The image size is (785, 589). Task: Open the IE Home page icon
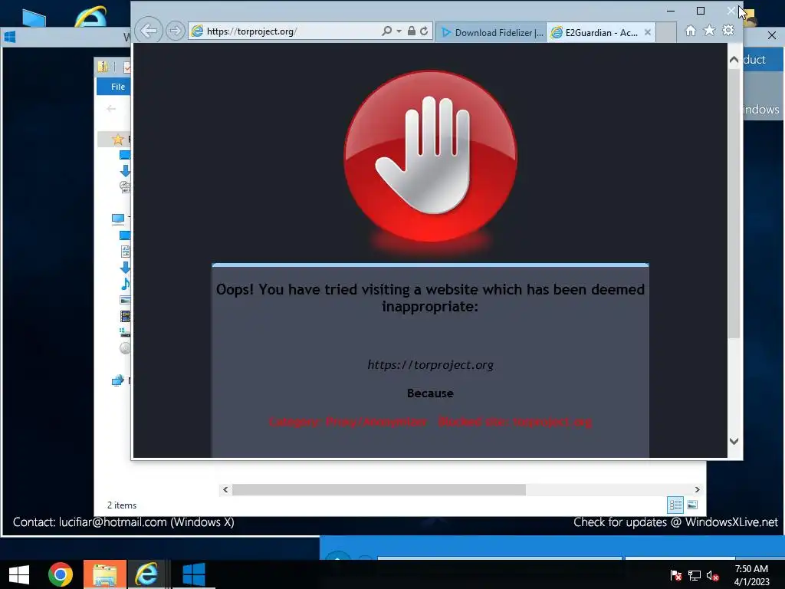(691, 31)
